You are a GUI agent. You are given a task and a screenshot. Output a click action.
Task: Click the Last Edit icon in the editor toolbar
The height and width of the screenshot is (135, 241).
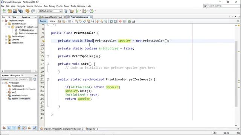59,21
